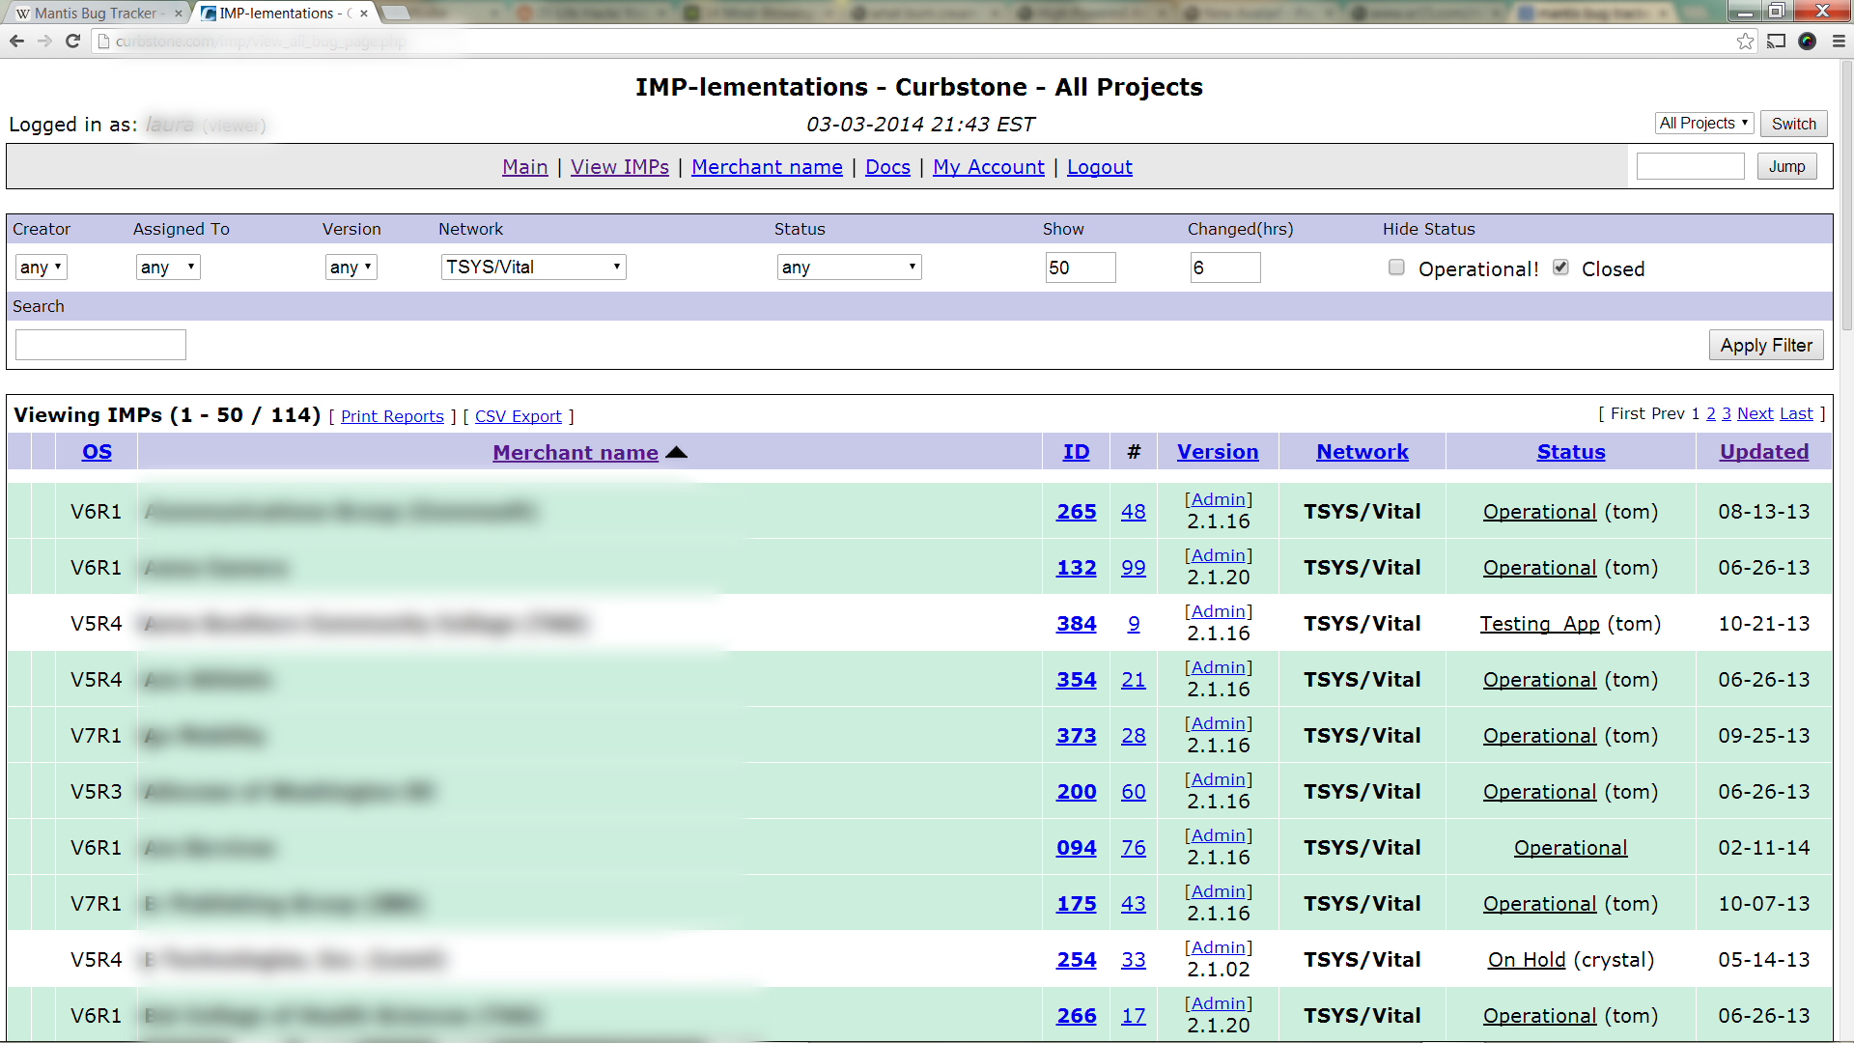Sort the table by OS column
Image resolution: width=1854 pixels, height=1043 pixels.
tap(97, 452)
